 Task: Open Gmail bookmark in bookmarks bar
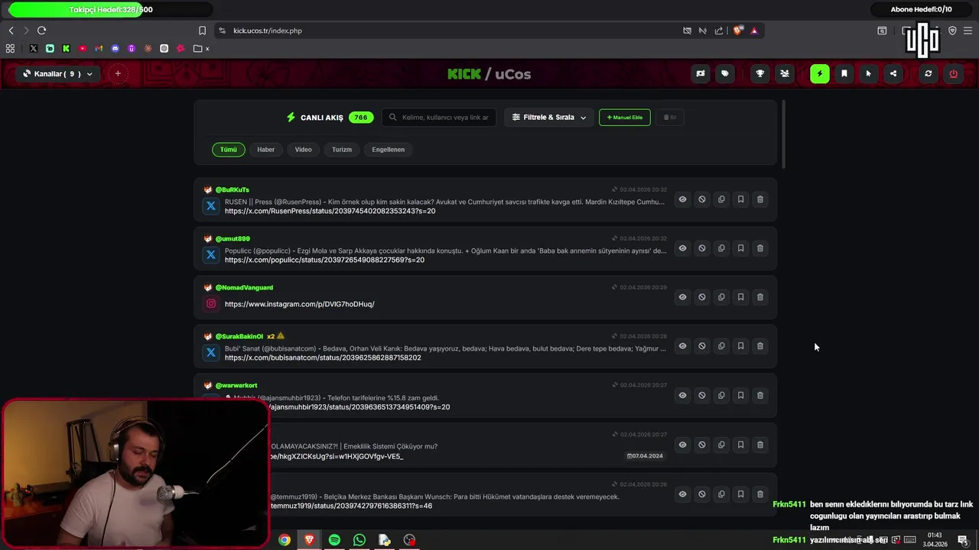(x=99, y=48)
